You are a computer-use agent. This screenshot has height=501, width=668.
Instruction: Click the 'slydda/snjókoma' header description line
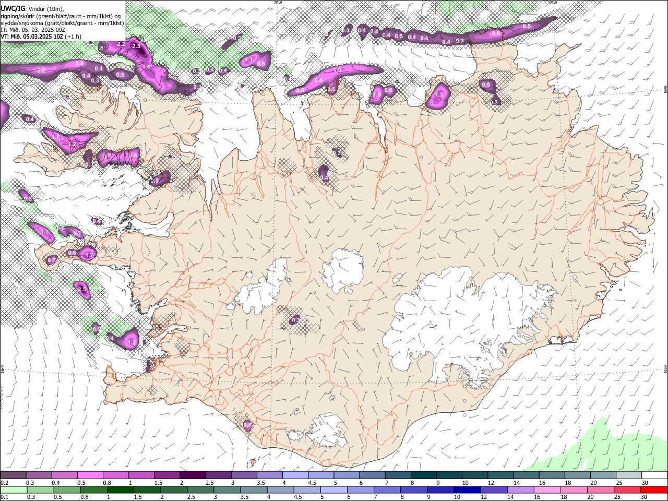62,23
